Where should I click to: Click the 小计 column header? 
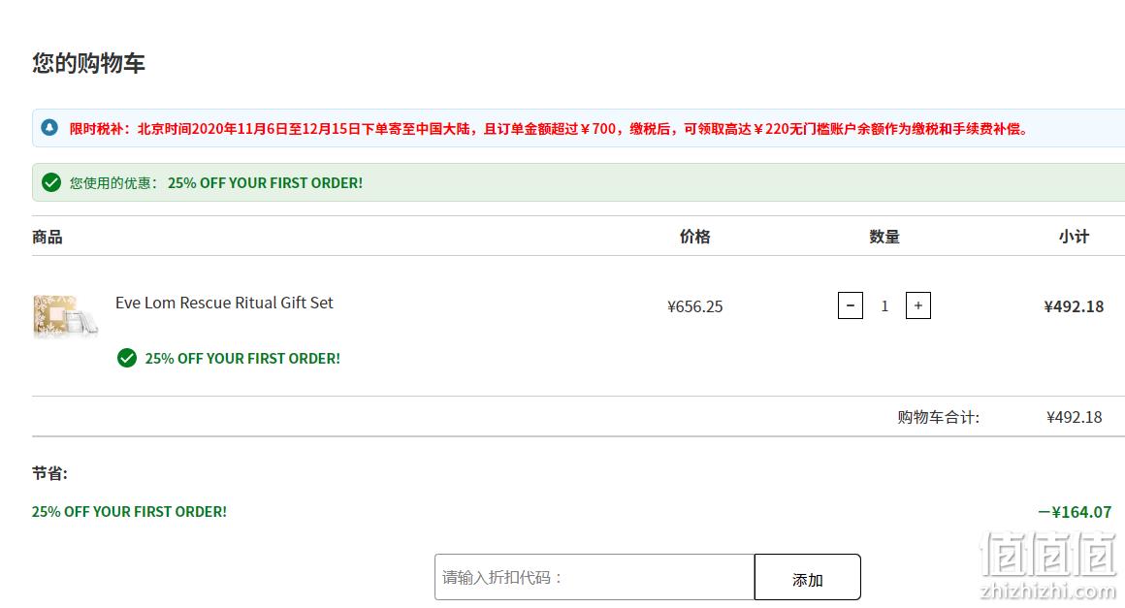tap(1074, 237)
